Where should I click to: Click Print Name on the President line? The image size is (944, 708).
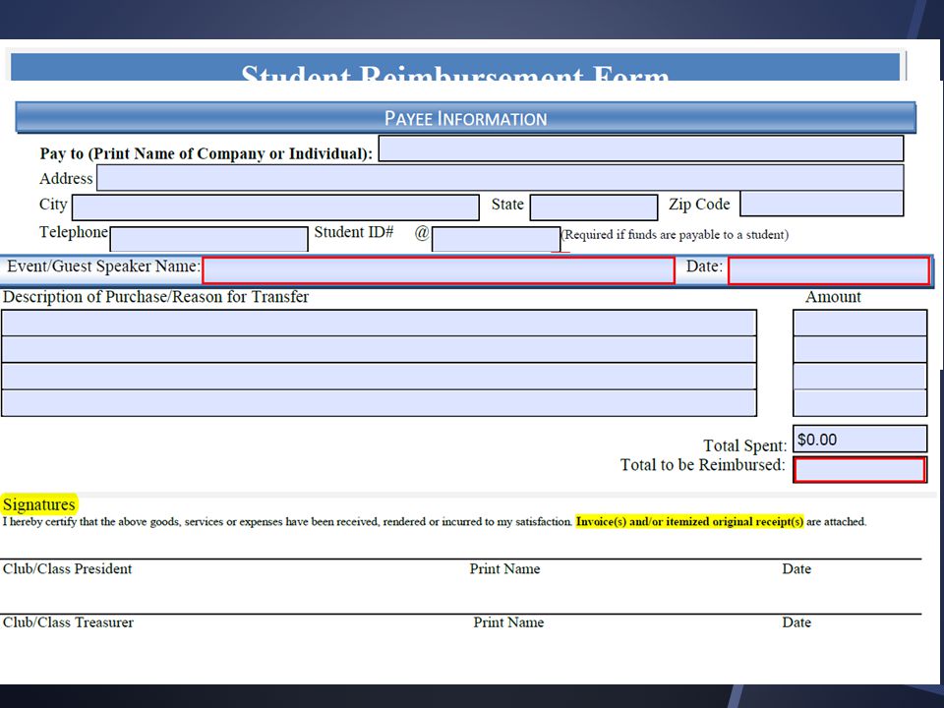pos(504,569)
